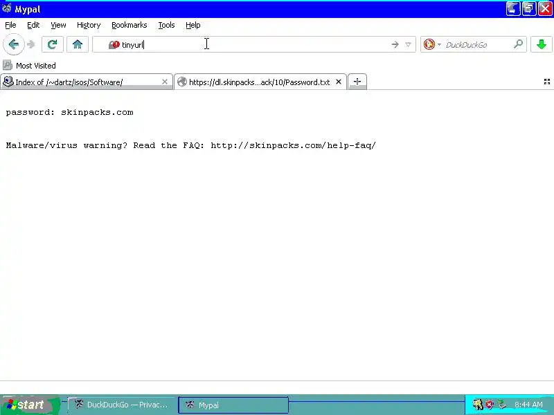Click the search magnifier icon
The height and width of the screenshot is (415, 554).
[x=518, y=44]
